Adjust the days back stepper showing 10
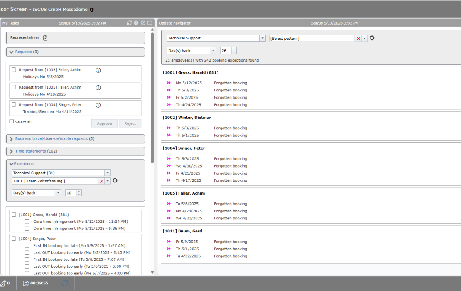The height and width of the screenshot is (291, 461). click(x=79, y=193)
